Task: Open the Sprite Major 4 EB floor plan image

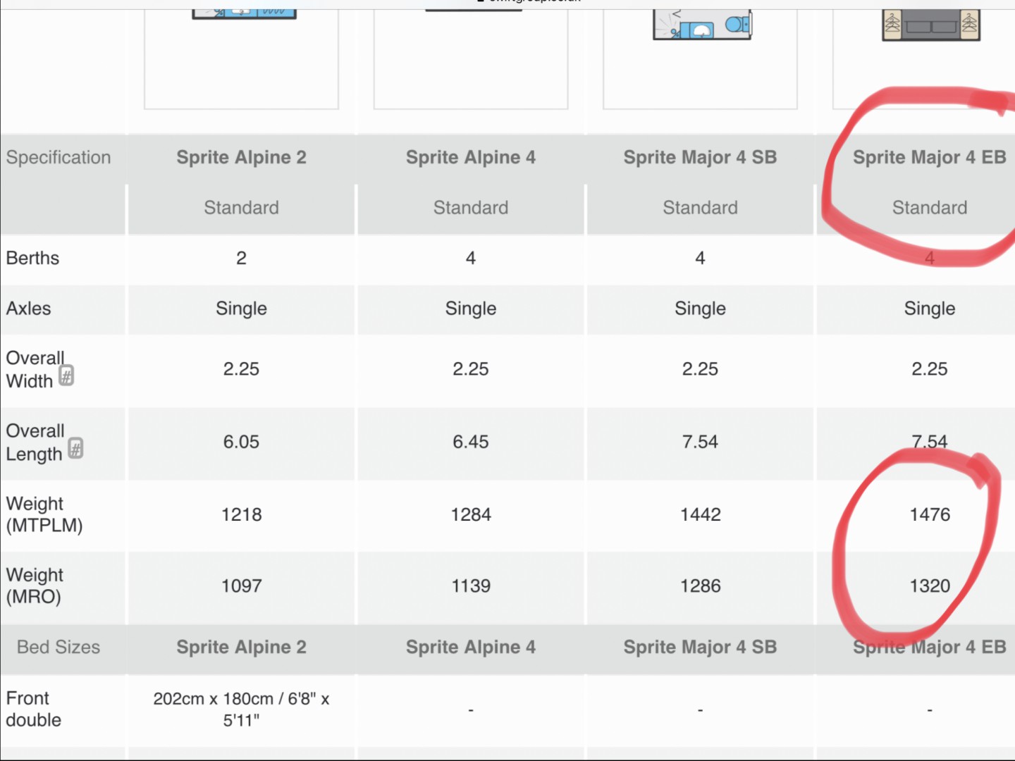Action: [930, 25]
